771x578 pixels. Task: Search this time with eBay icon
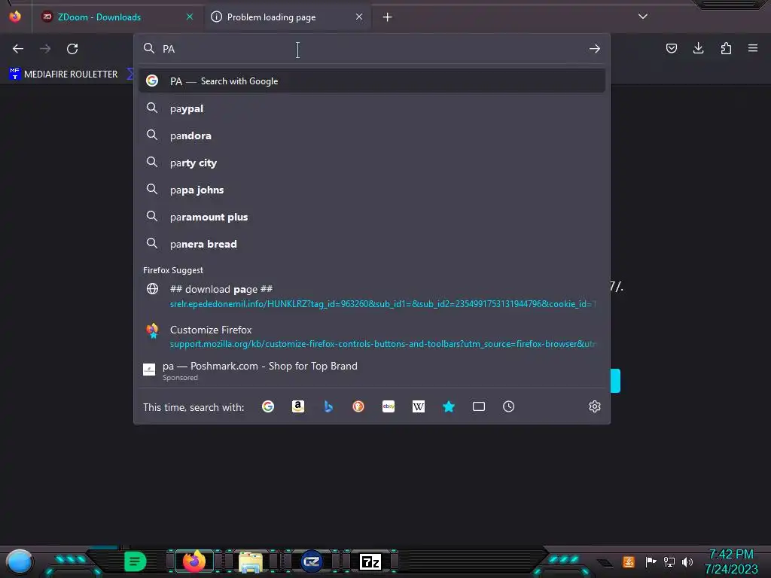(389, 406)
